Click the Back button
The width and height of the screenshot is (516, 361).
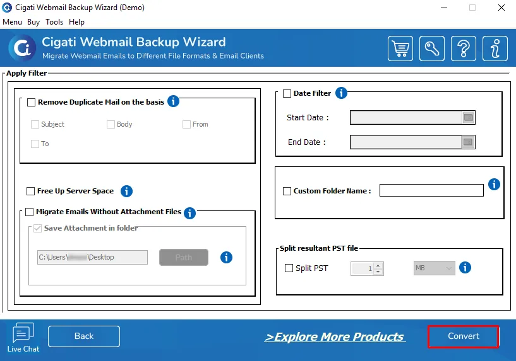[84, 336]
